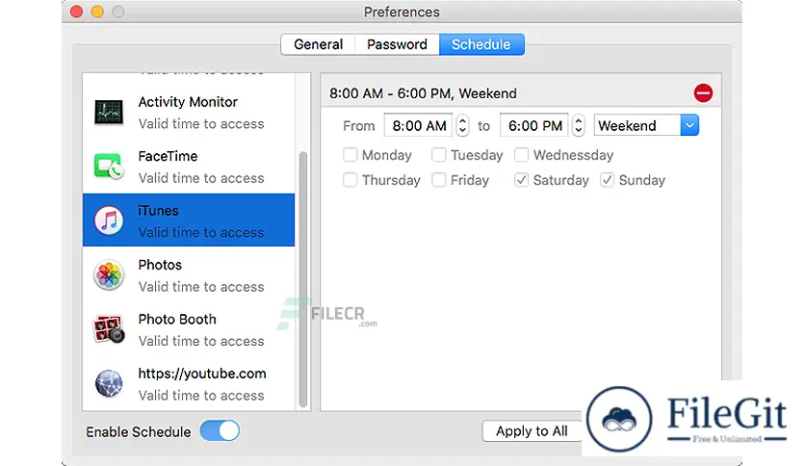Select the Photo Booth list entry

pos(189,329)
